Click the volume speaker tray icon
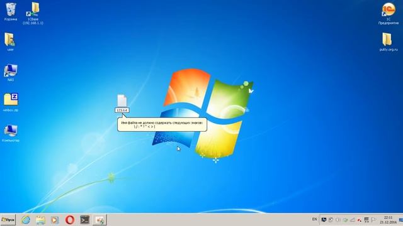The image size is (403, 226). click(338, 220)
